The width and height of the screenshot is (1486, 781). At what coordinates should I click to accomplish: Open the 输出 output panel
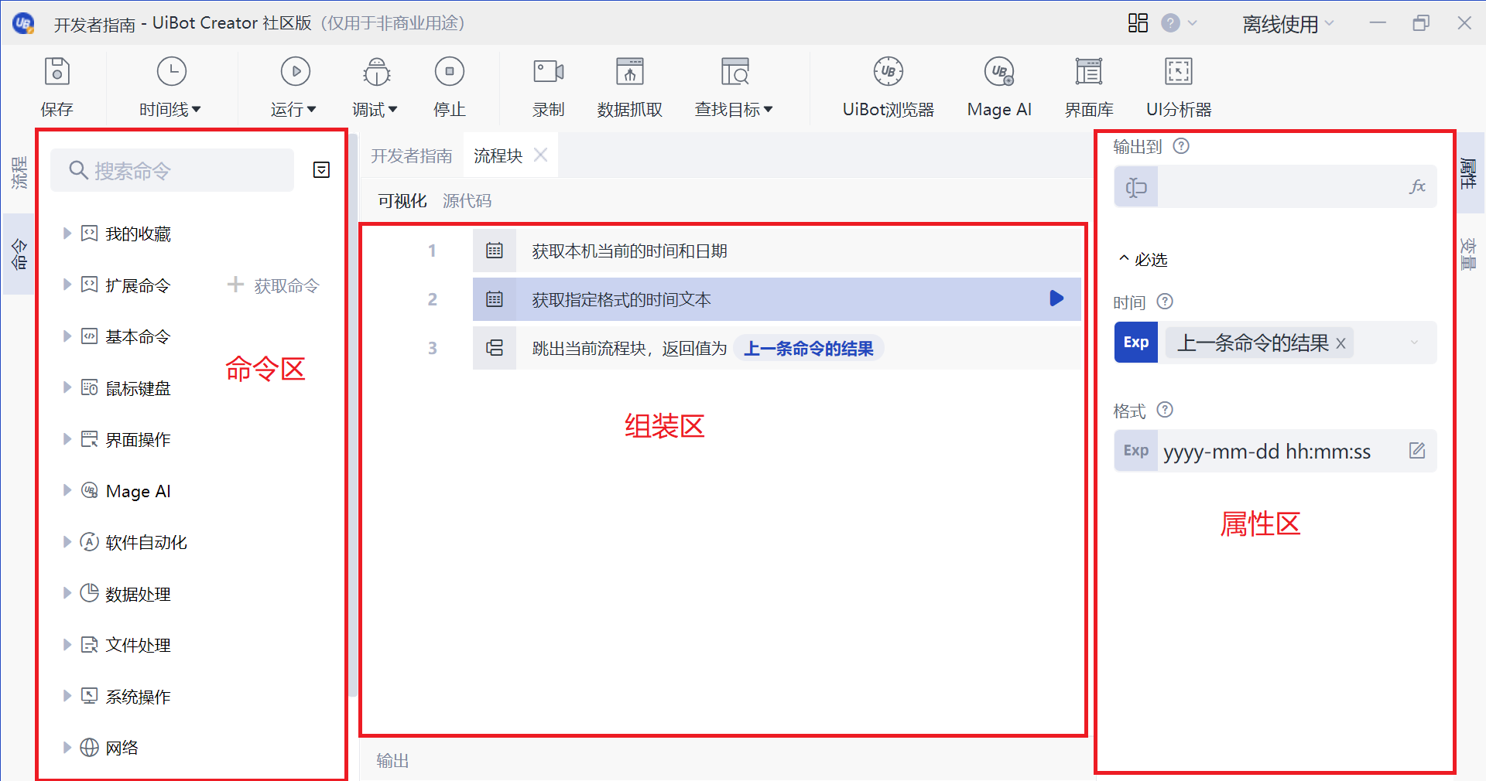point(392,761)
